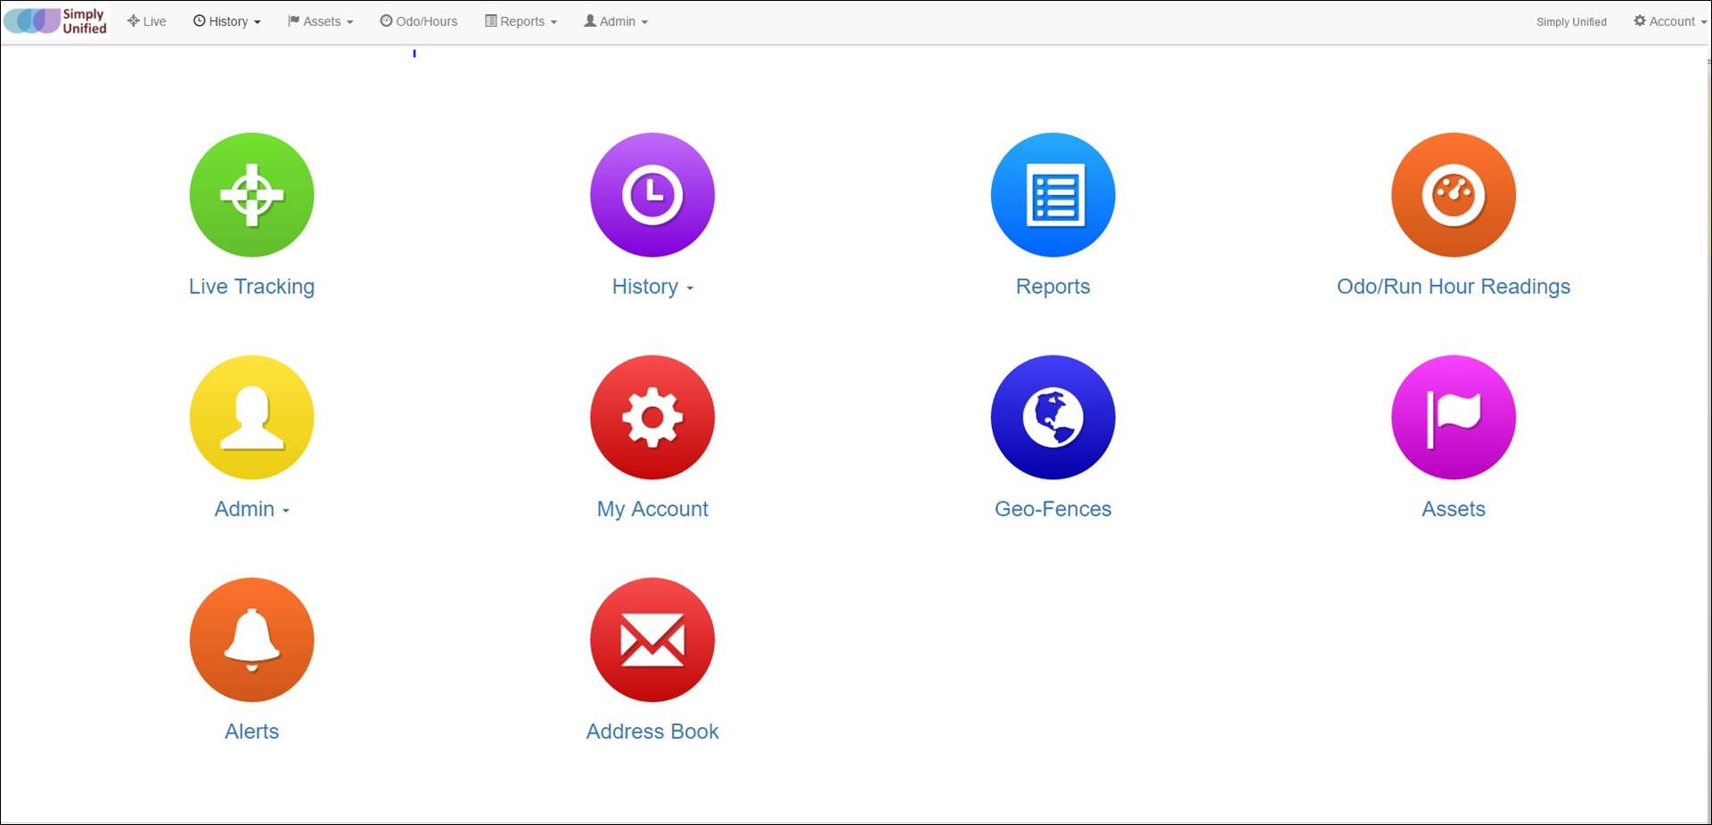Screen dimensions: 1712x825
Task: Expand the Assets menu in the navbar
Action: click(320, 21)
